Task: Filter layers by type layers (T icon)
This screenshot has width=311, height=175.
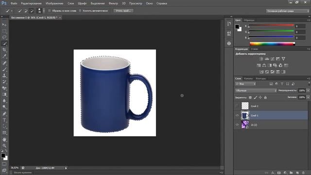Action: point(282,84)
